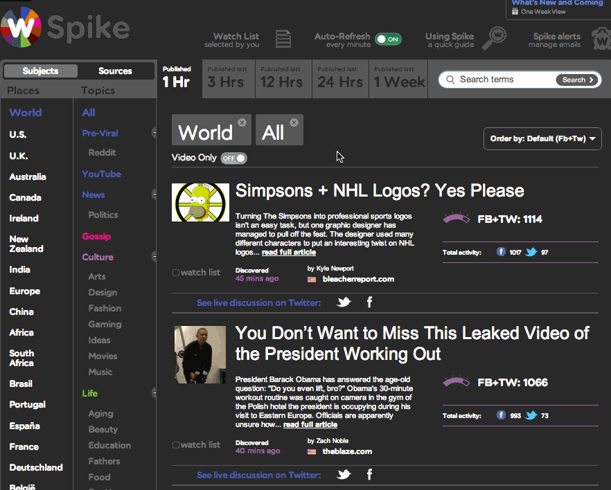Screen dimensions: 611x490
Task: Turn on the Video Only switch
Action: [x=233, y=158]
